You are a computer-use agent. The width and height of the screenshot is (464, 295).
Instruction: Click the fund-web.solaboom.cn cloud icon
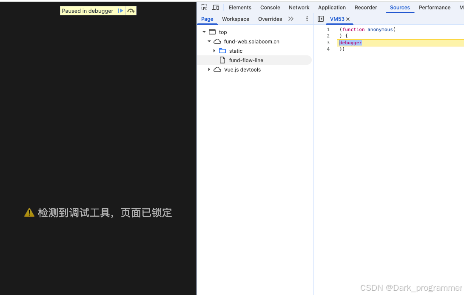[x=217, y=41]
